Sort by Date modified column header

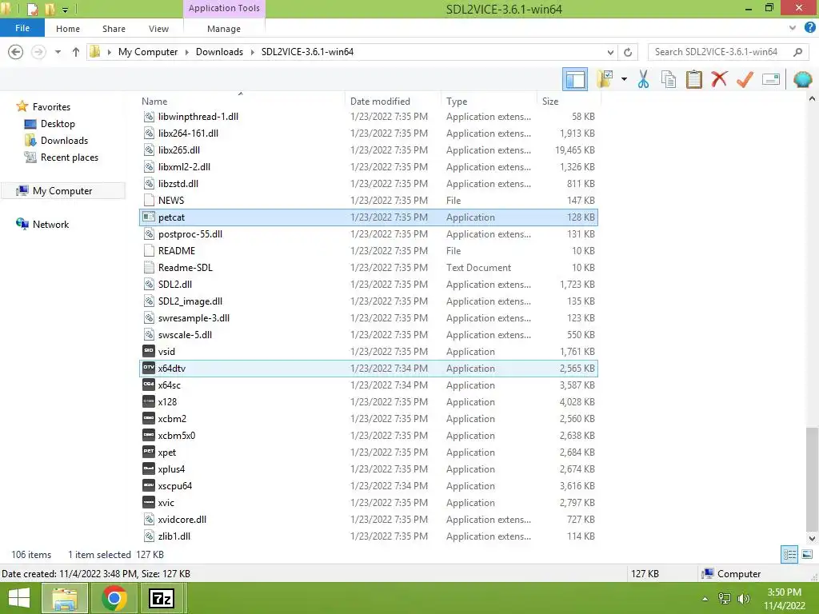tap(380, 102)
